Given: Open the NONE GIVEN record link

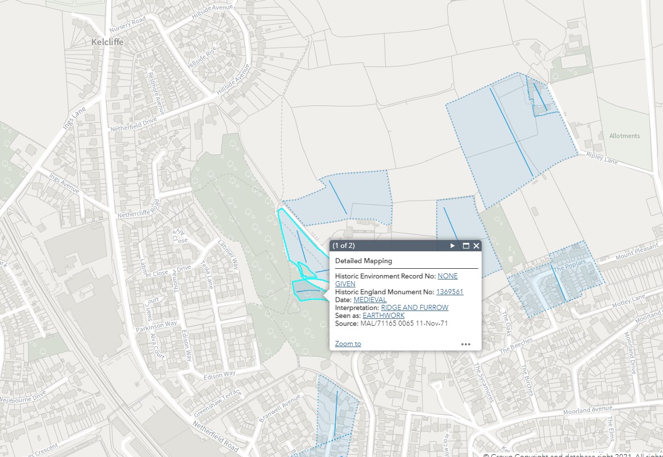Looking at the screenshot, I should (448, 276).
